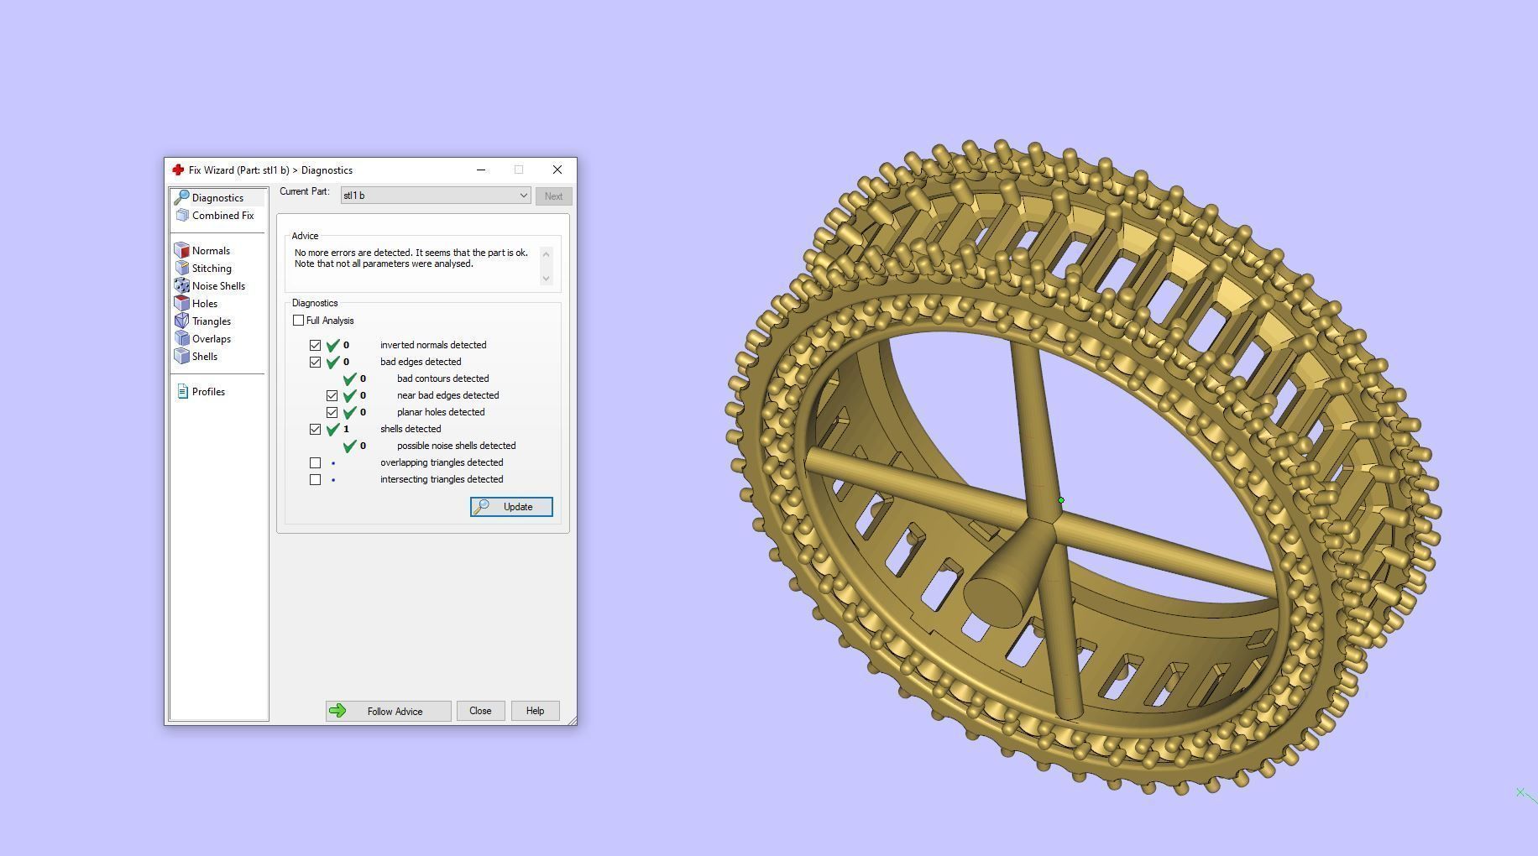
Task: Select the Shells fix icon
Action: pyautogui.click(x=182, y=357)
